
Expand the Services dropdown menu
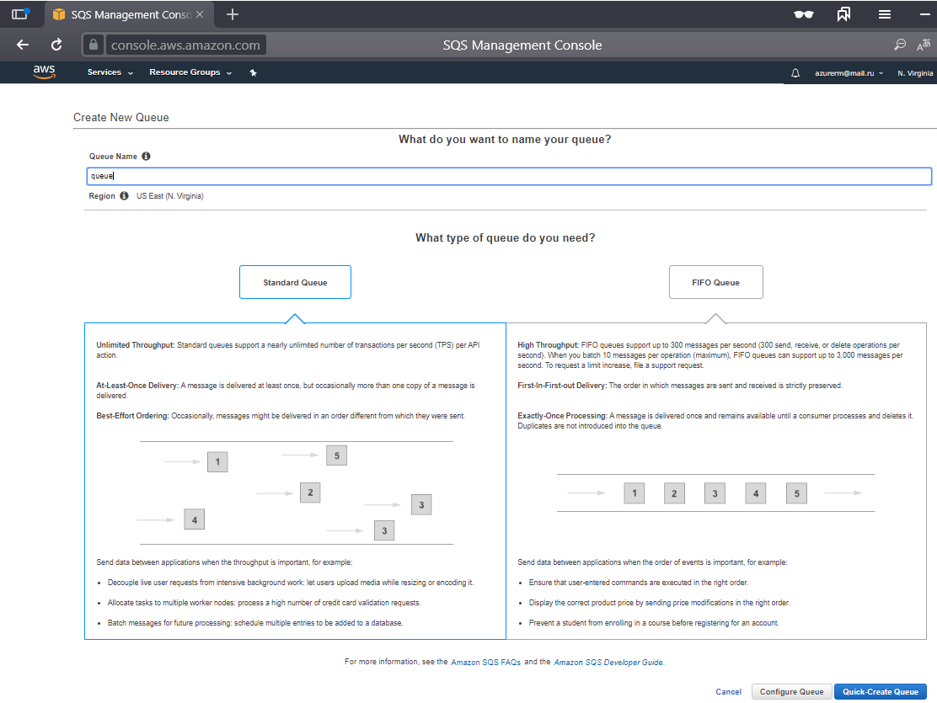click(x=110, y=73)
